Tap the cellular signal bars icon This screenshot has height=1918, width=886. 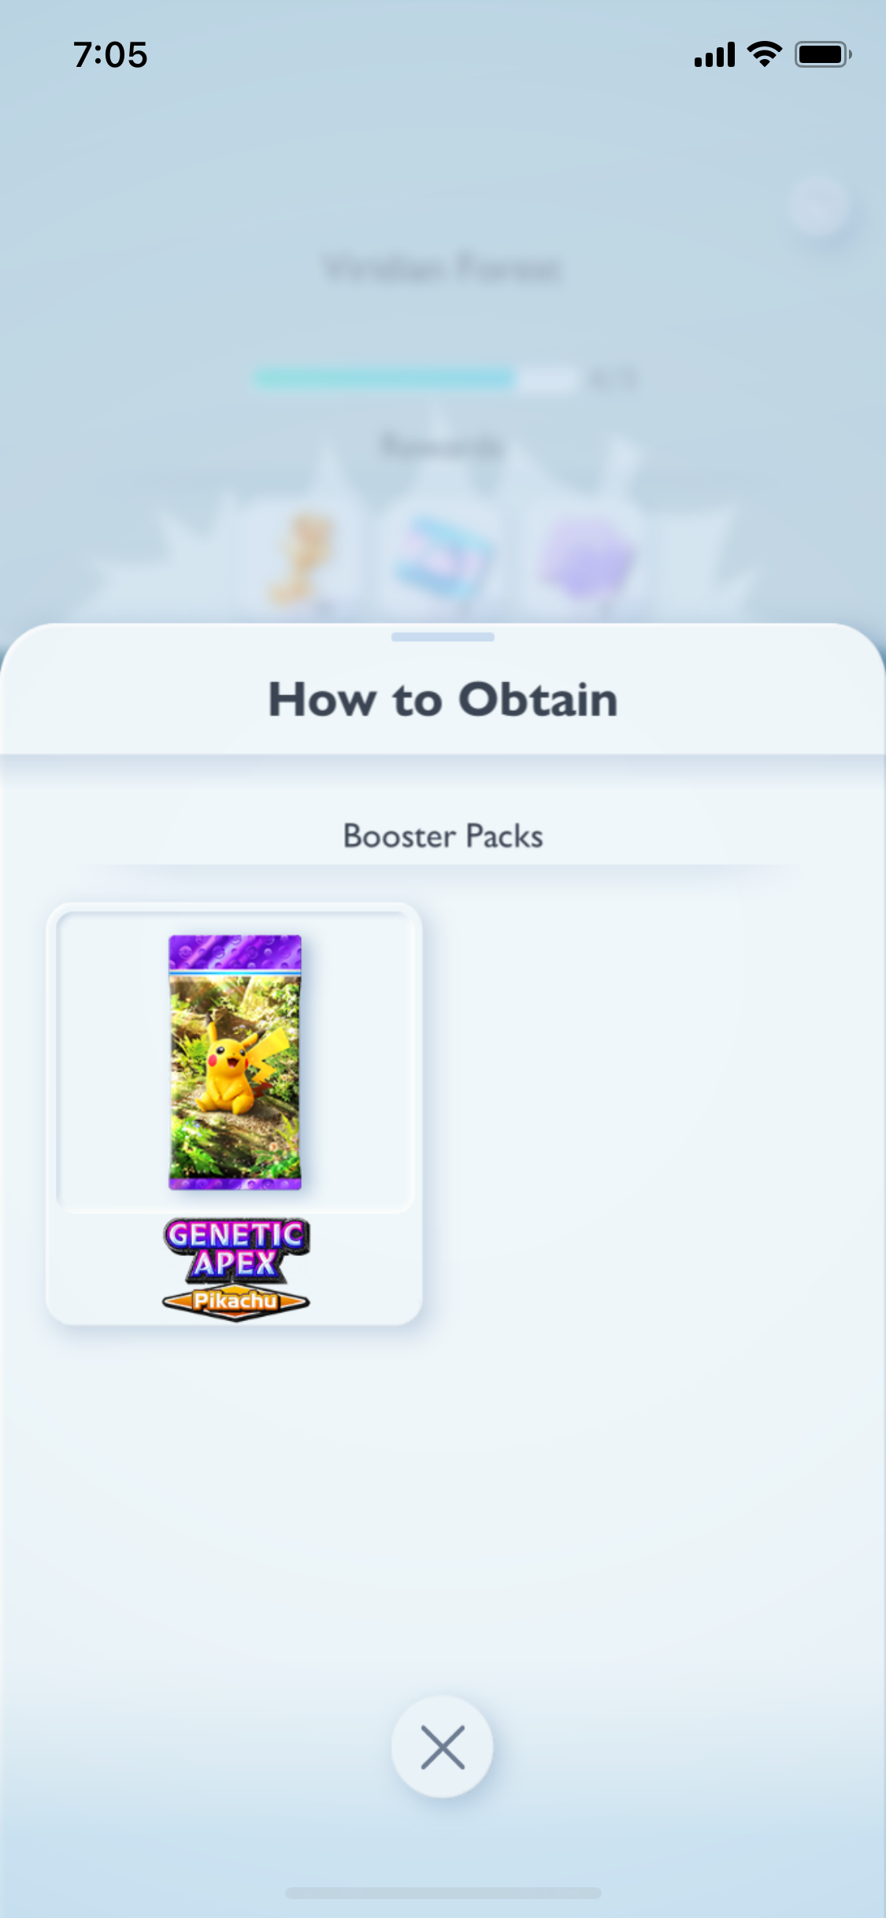pos(714,55)
